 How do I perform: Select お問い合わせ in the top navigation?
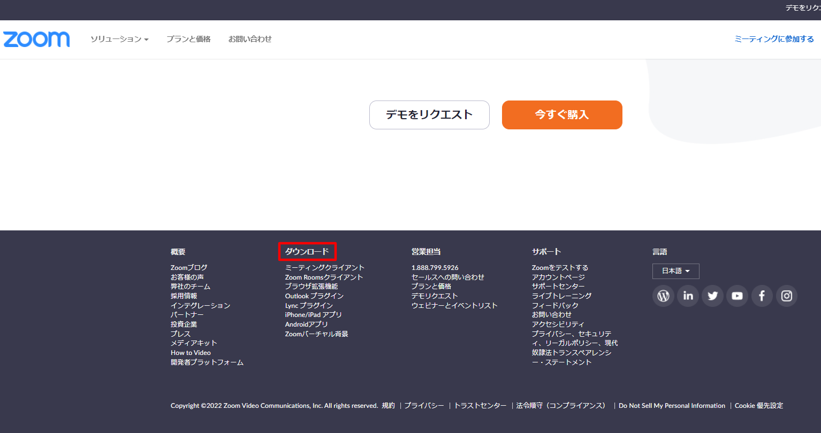pyautogui.click(x=250, y=39)
